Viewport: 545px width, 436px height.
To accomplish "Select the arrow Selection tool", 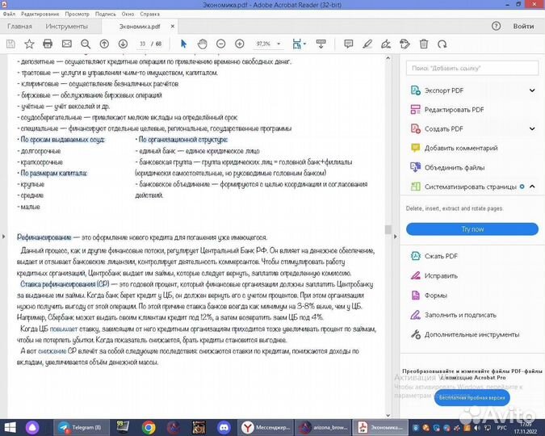I will coord(183,44).
